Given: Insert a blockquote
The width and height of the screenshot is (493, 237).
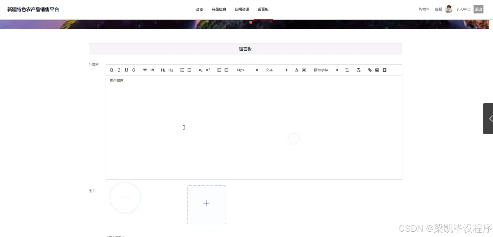Looking at the screenshot, I should [x=145, y=70].
